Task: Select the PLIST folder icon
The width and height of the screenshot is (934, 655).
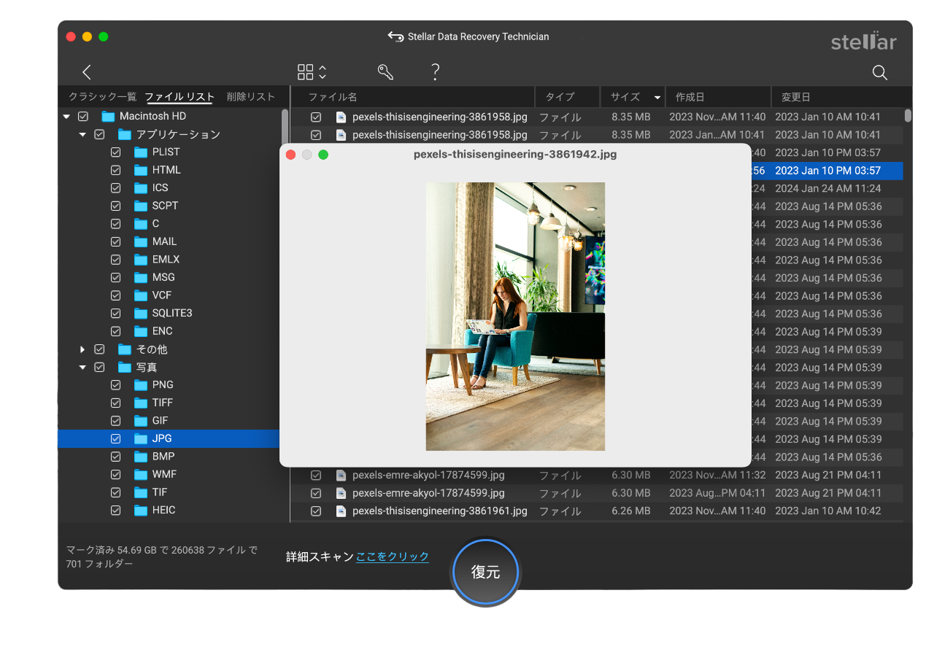Action: tap(141, 152)
